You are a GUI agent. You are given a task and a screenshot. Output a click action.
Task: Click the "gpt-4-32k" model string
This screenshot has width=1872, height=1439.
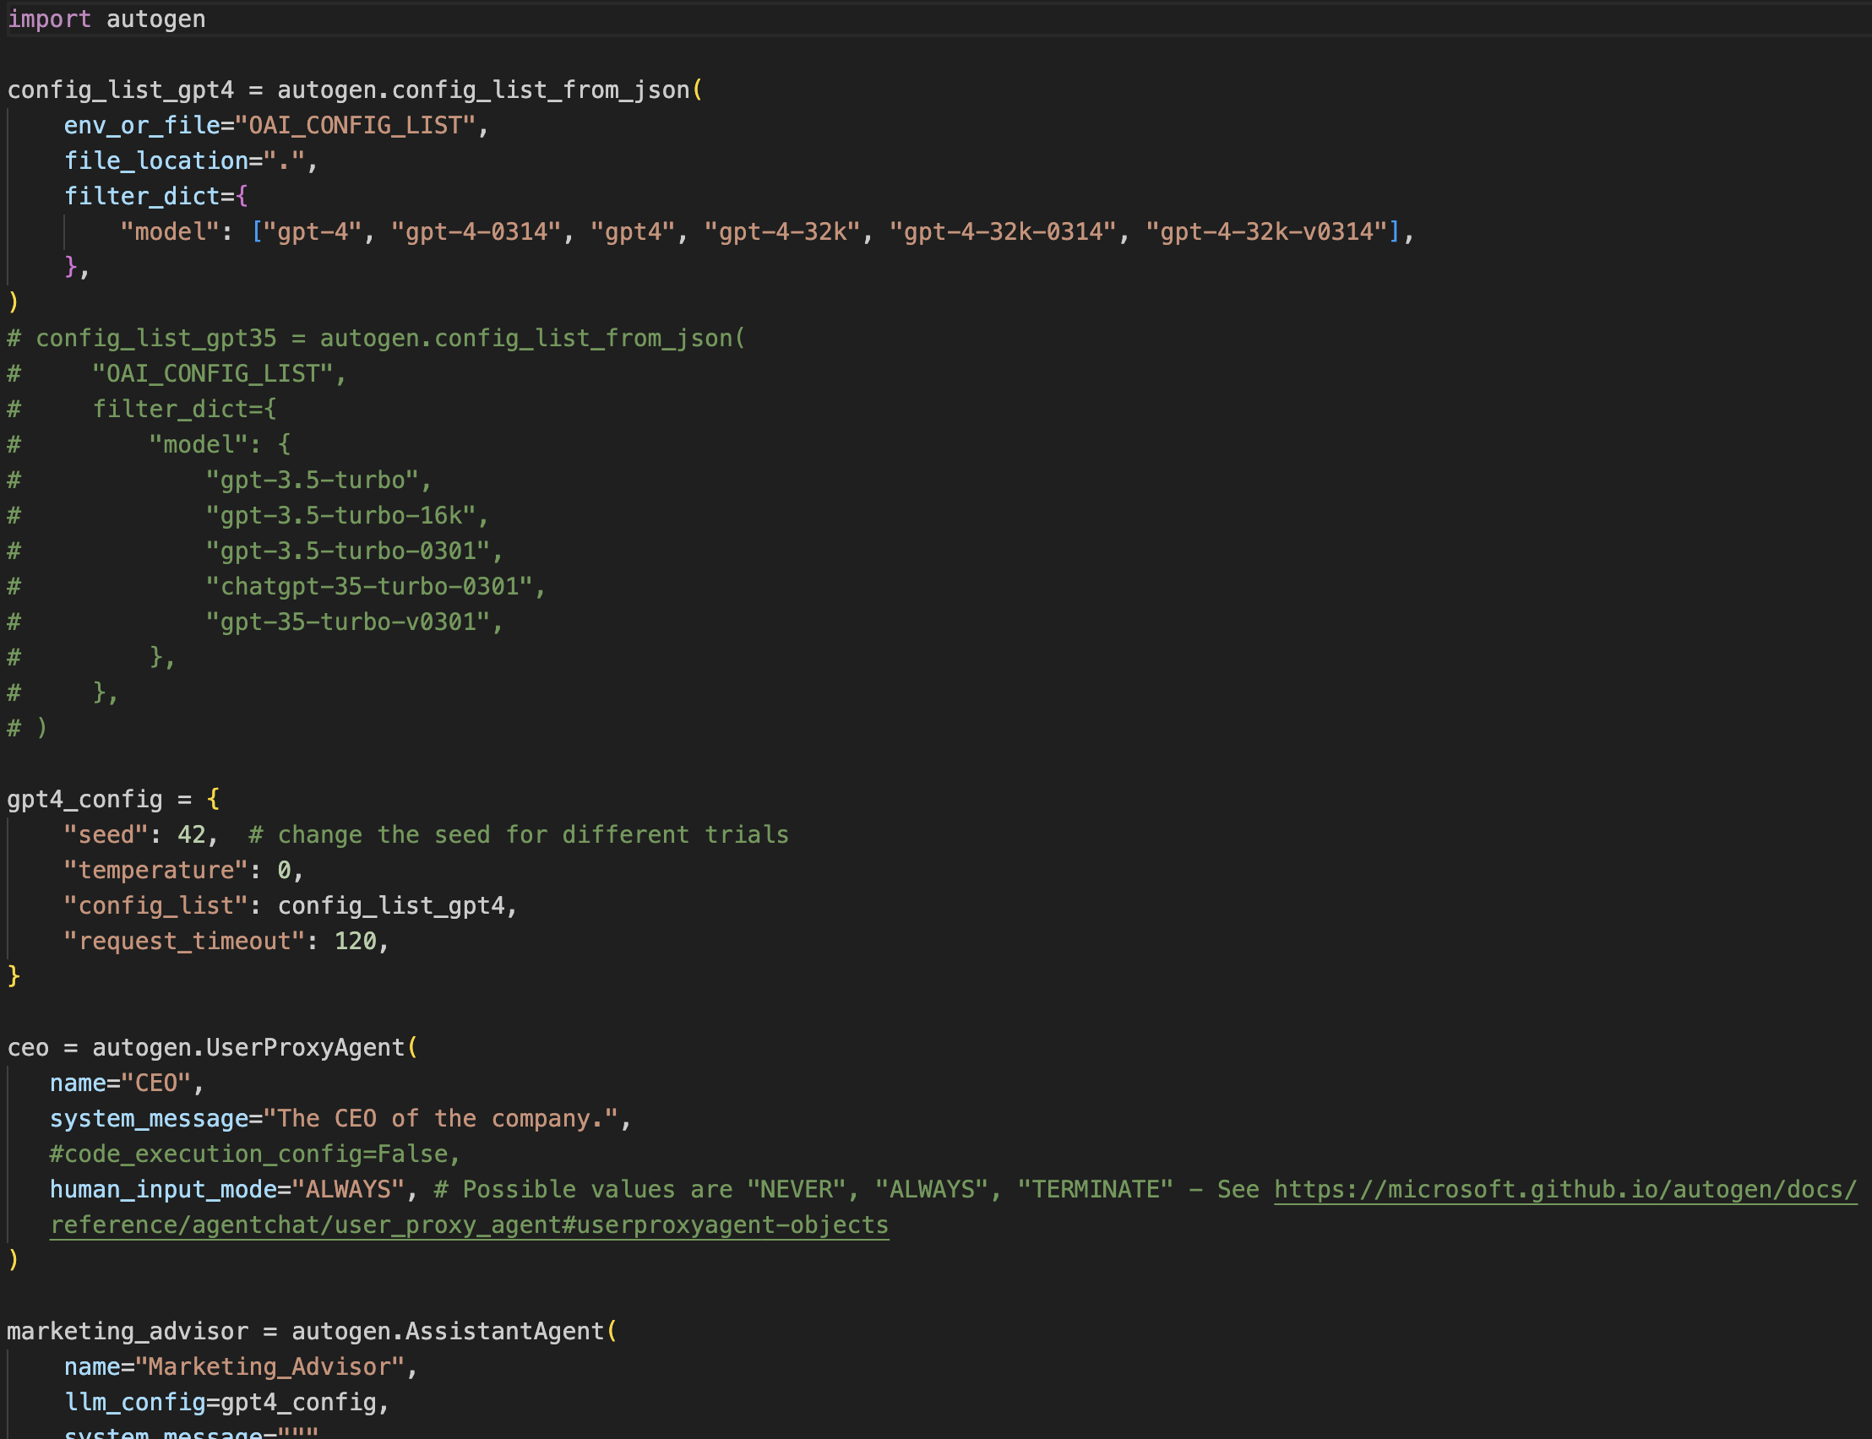point(781,232)
